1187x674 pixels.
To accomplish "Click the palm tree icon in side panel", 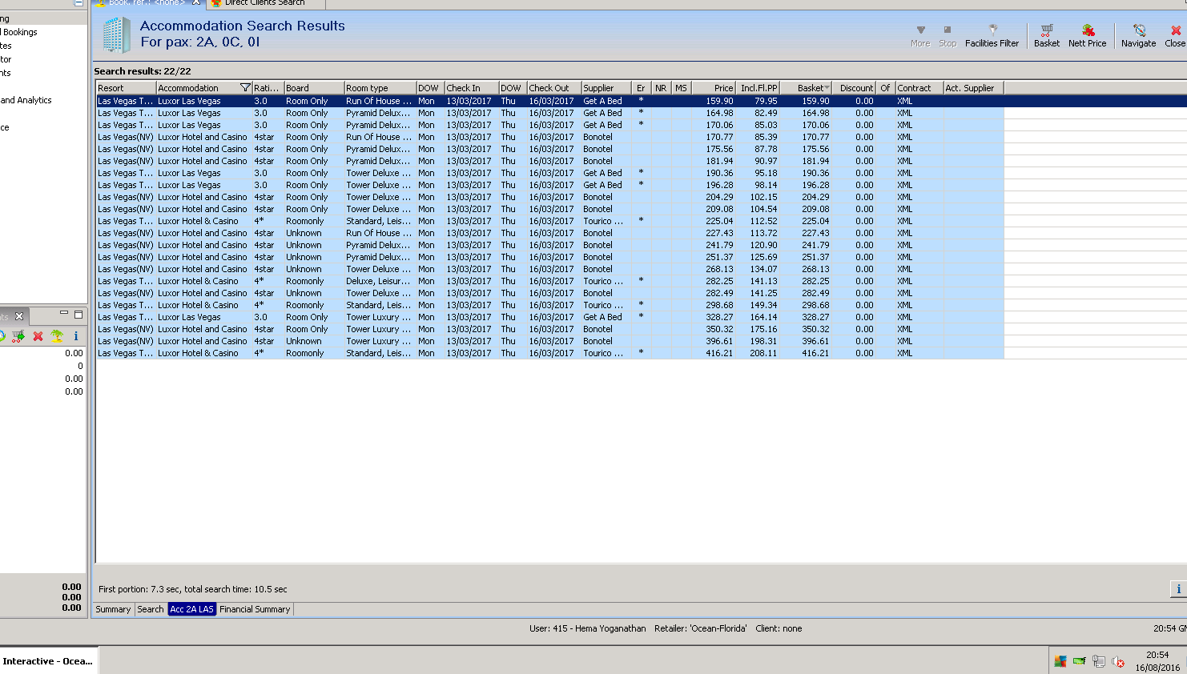I will coord(57,336).
